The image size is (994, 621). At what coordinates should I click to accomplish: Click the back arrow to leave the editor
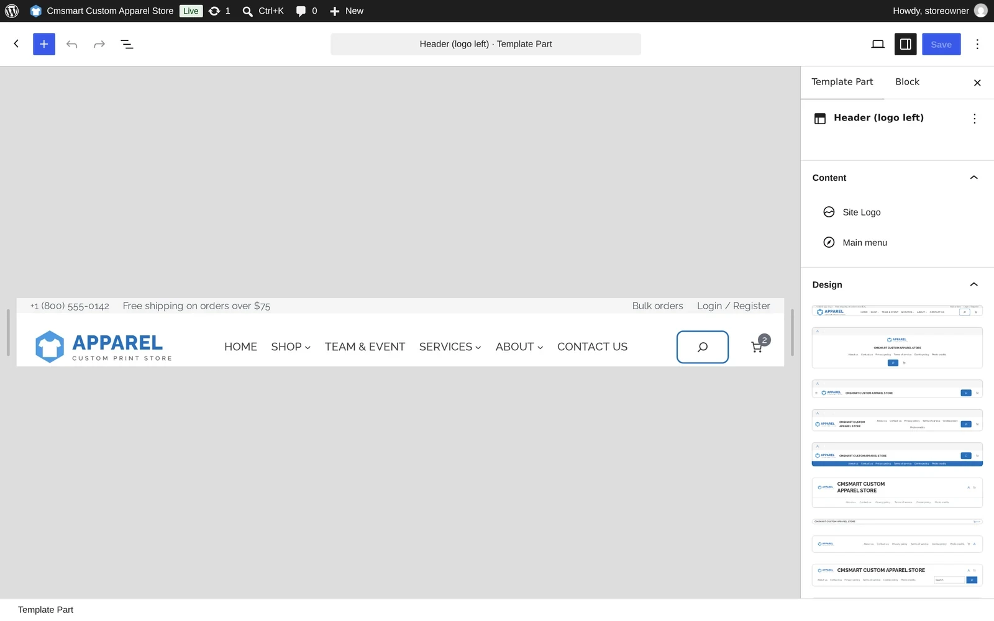point(17,44)
